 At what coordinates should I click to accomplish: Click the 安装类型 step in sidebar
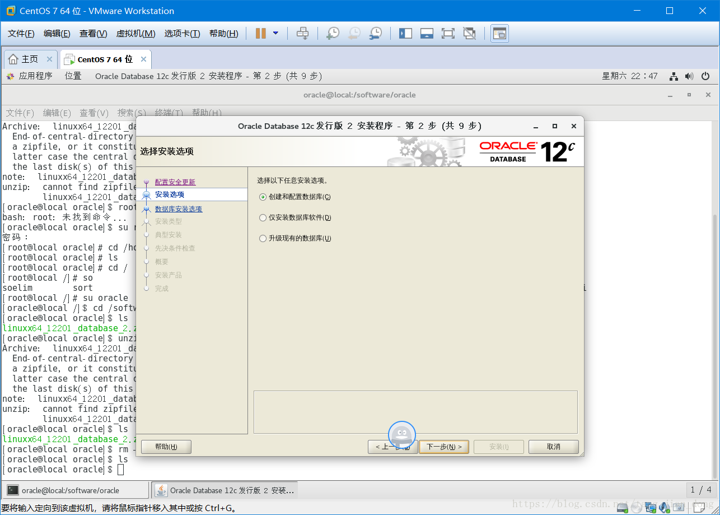click(169, 221)
